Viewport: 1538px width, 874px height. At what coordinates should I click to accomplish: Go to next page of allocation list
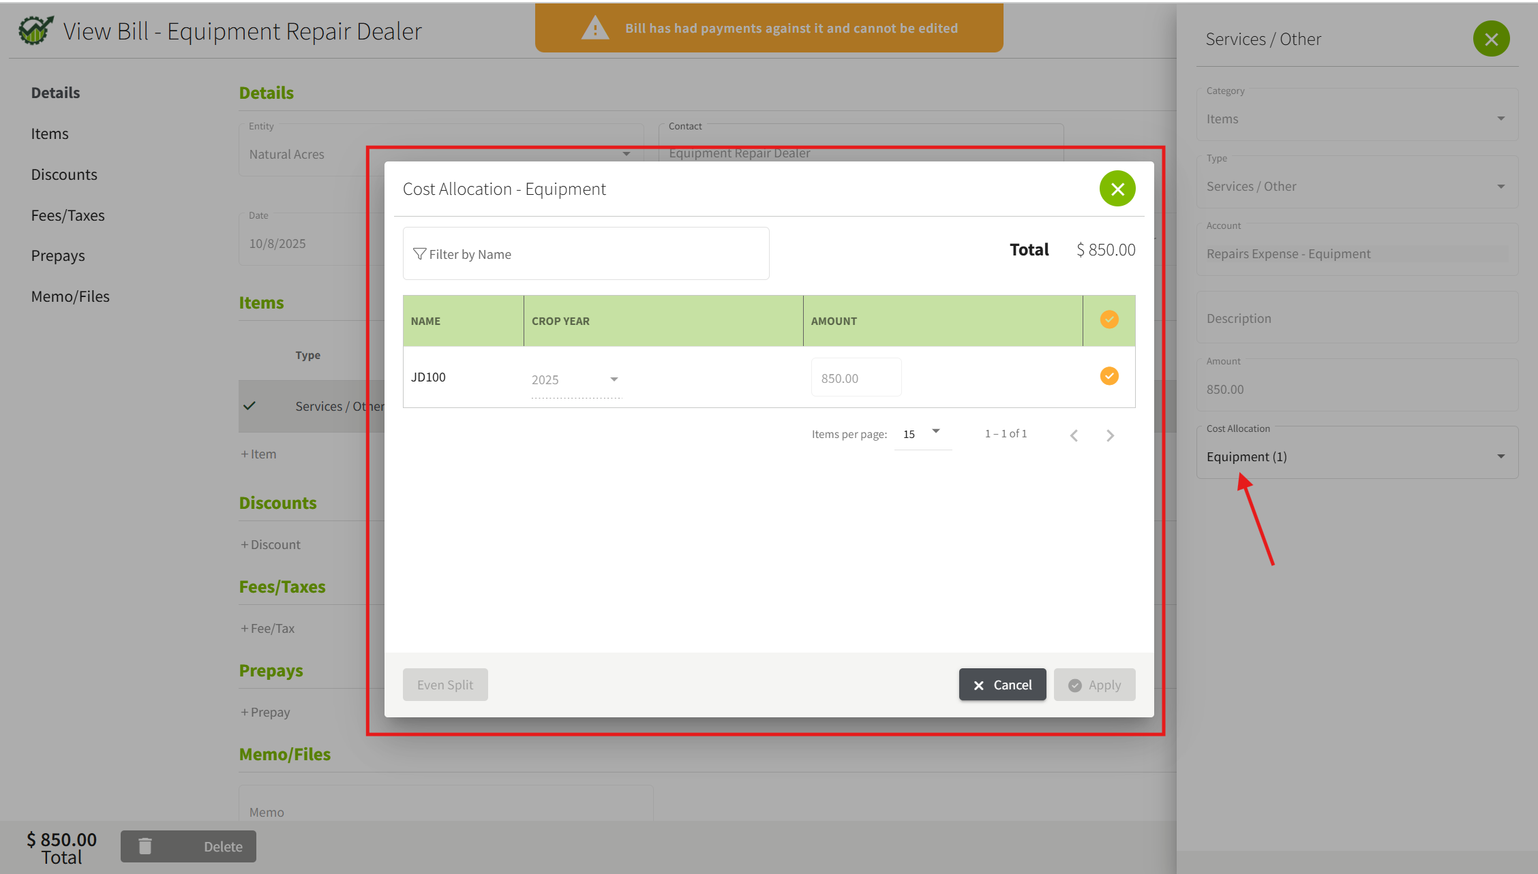pos(1110,435)
